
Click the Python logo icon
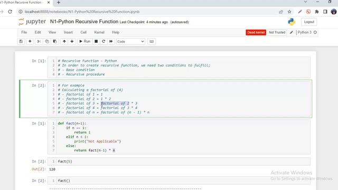point(292,22)
